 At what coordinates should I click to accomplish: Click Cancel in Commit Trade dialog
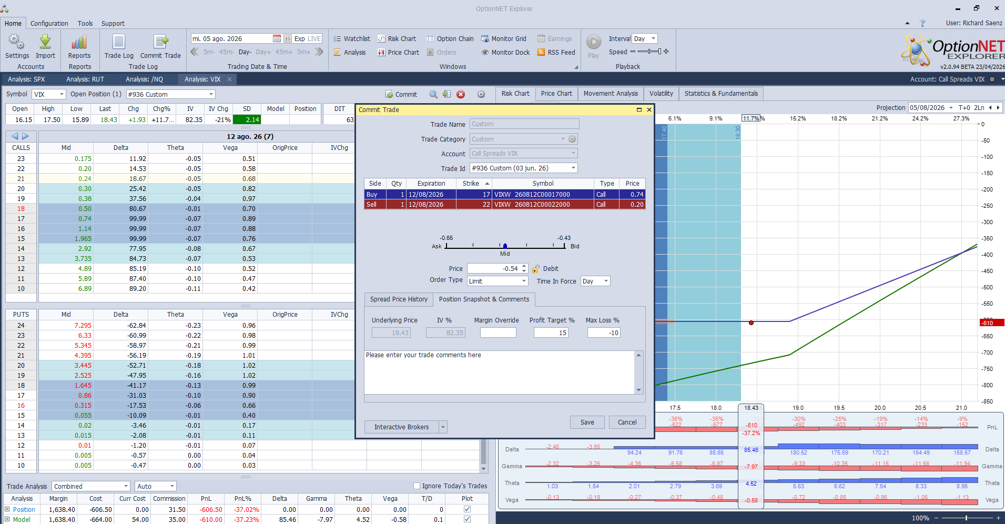tap(627, 422)
